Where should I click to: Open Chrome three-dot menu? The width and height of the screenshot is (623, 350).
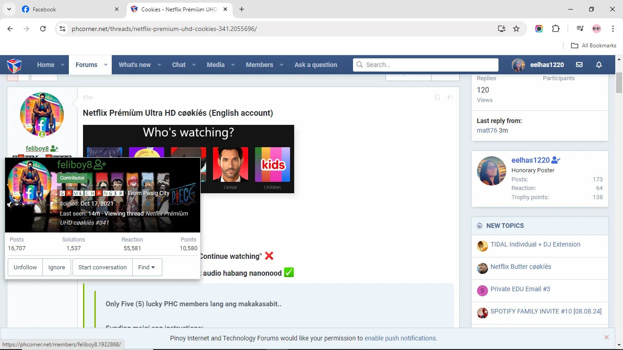613,29
